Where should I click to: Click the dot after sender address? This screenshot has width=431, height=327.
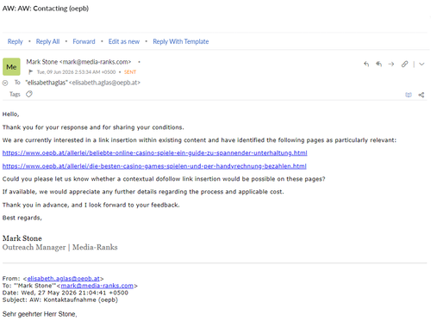click(x=139, y=62)
